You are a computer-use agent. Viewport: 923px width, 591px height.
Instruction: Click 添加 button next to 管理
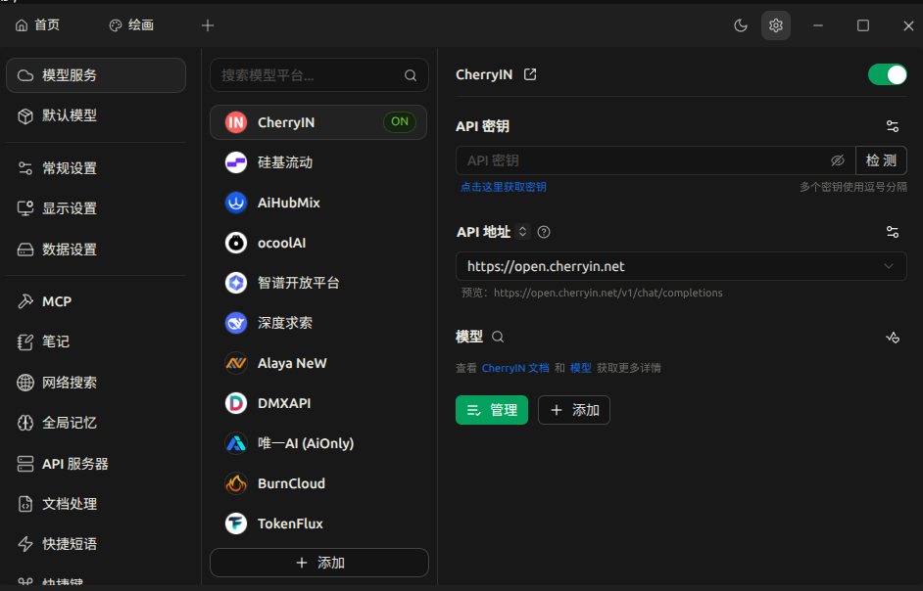coord(574,410)
